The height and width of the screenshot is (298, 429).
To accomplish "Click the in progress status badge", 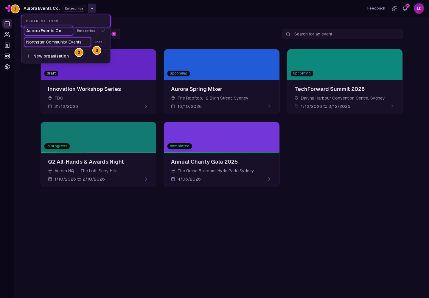I will click(57, 146).
